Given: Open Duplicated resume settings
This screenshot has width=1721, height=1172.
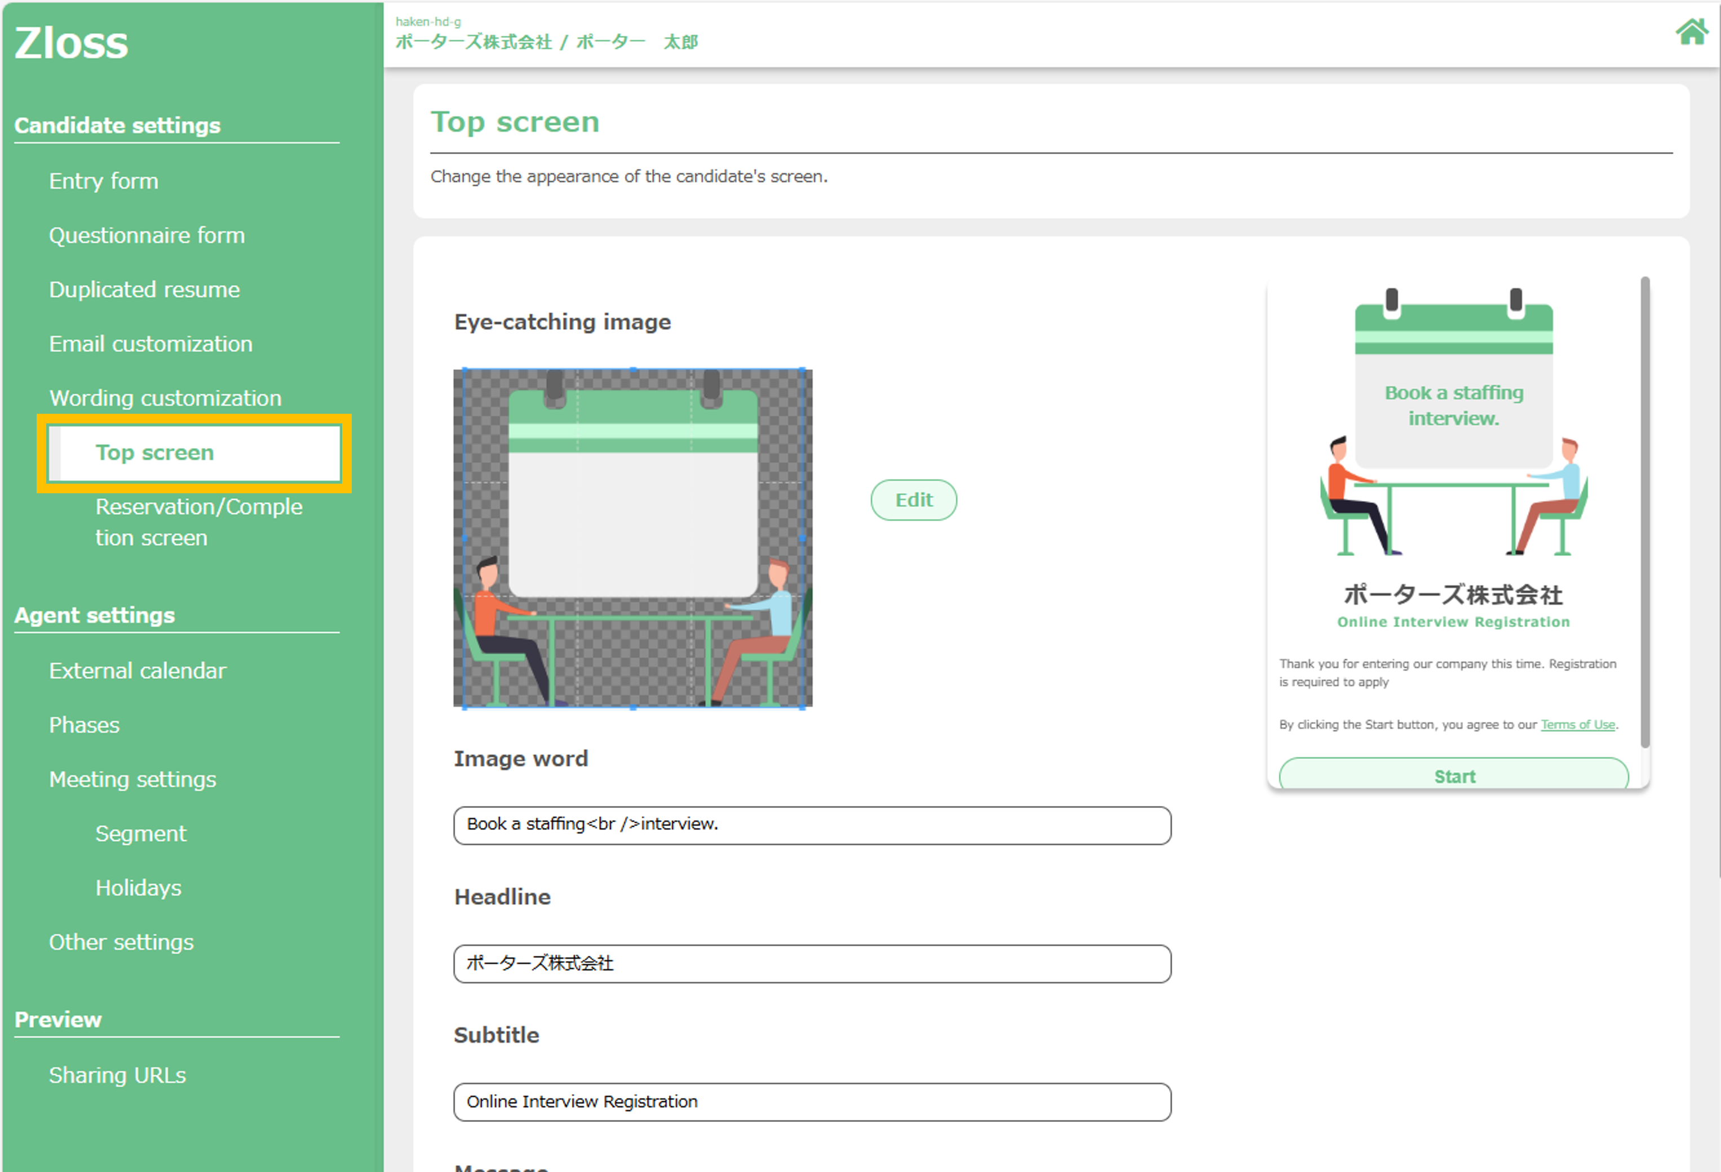Looking at the screenshot, I should [x=144, y=290].
